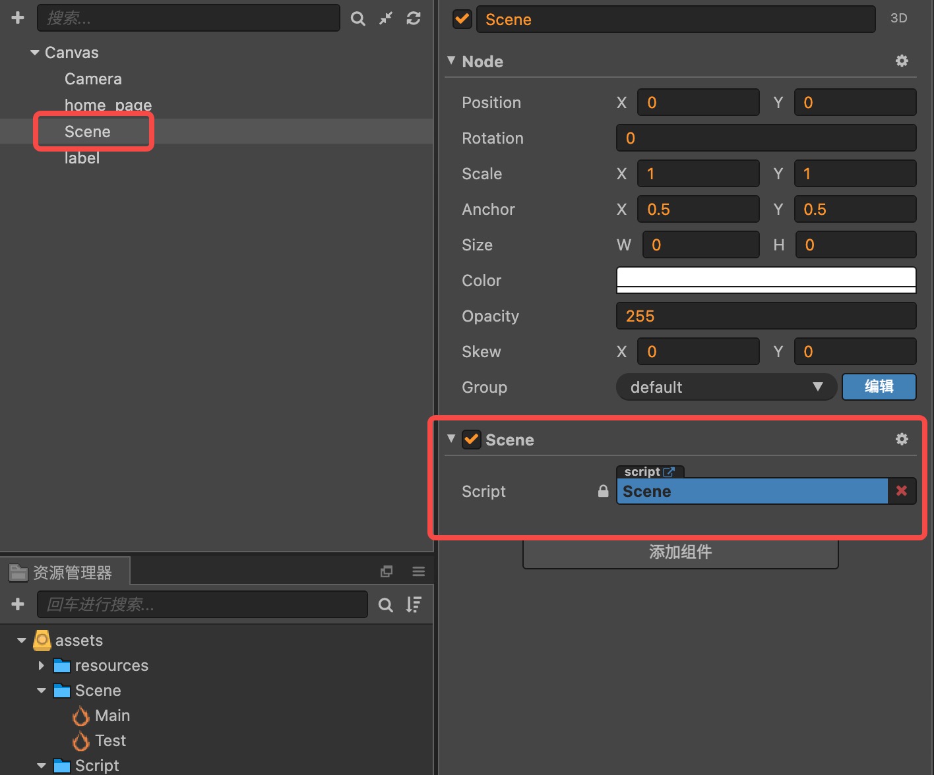Screen dimensions: 934x775
Task: Select the home_page node
Action: pyautogui.click(x=108, y=105)
